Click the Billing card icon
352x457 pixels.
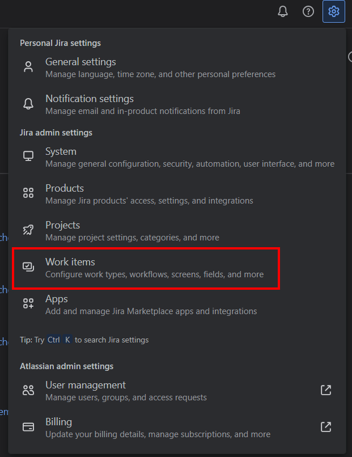28,428
